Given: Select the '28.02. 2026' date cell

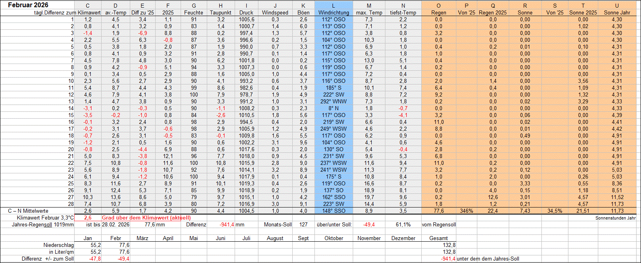Looking at the screenshot, I should pyautogui.click(x=116, y=224).
